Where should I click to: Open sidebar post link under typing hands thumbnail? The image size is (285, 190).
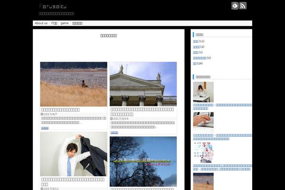222,137
